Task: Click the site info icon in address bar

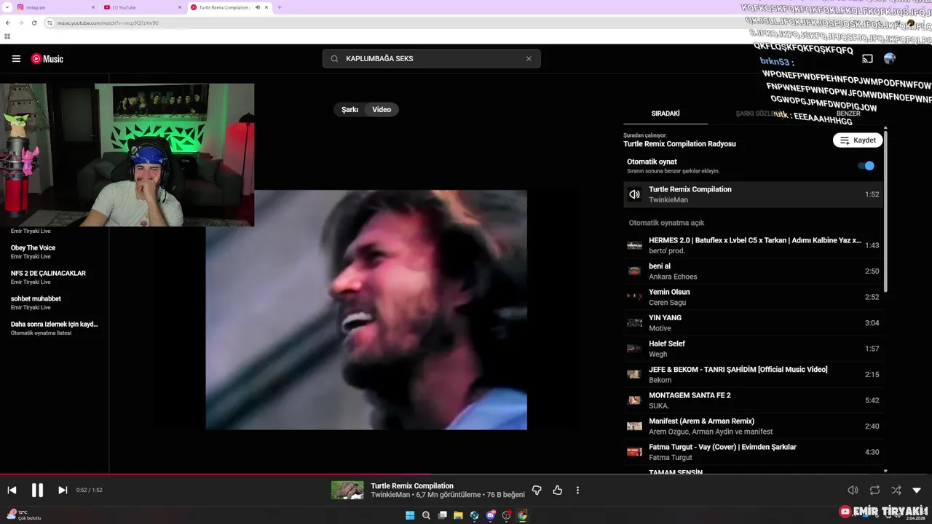Action: pyautogui.click(x=50, y=23)
